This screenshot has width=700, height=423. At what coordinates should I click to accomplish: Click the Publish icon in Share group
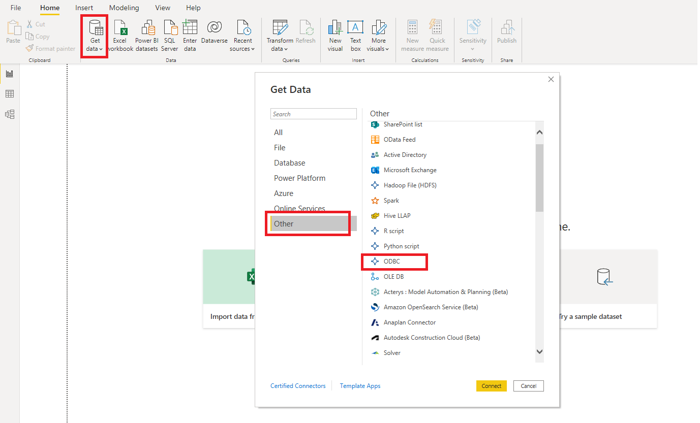[507, 27]
